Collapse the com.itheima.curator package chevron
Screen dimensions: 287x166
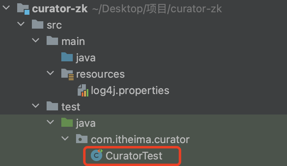point(65,139)
